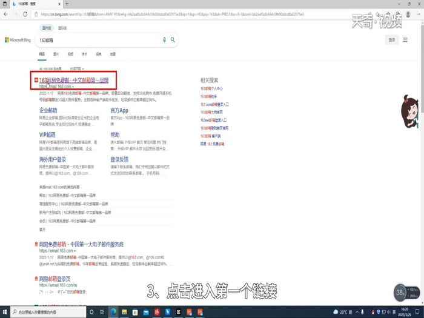
Task: Open the 海外用户登录 sitelink
Action: click(53, 159)
